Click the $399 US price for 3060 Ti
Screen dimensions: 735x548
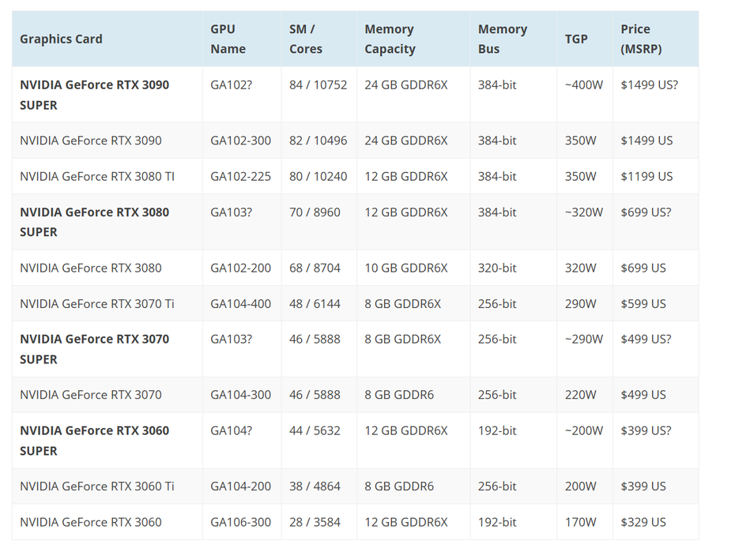pos(643,486)
